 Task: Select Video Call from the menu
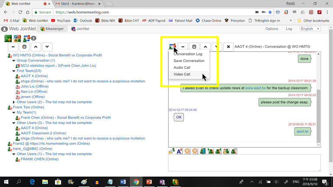182,74
